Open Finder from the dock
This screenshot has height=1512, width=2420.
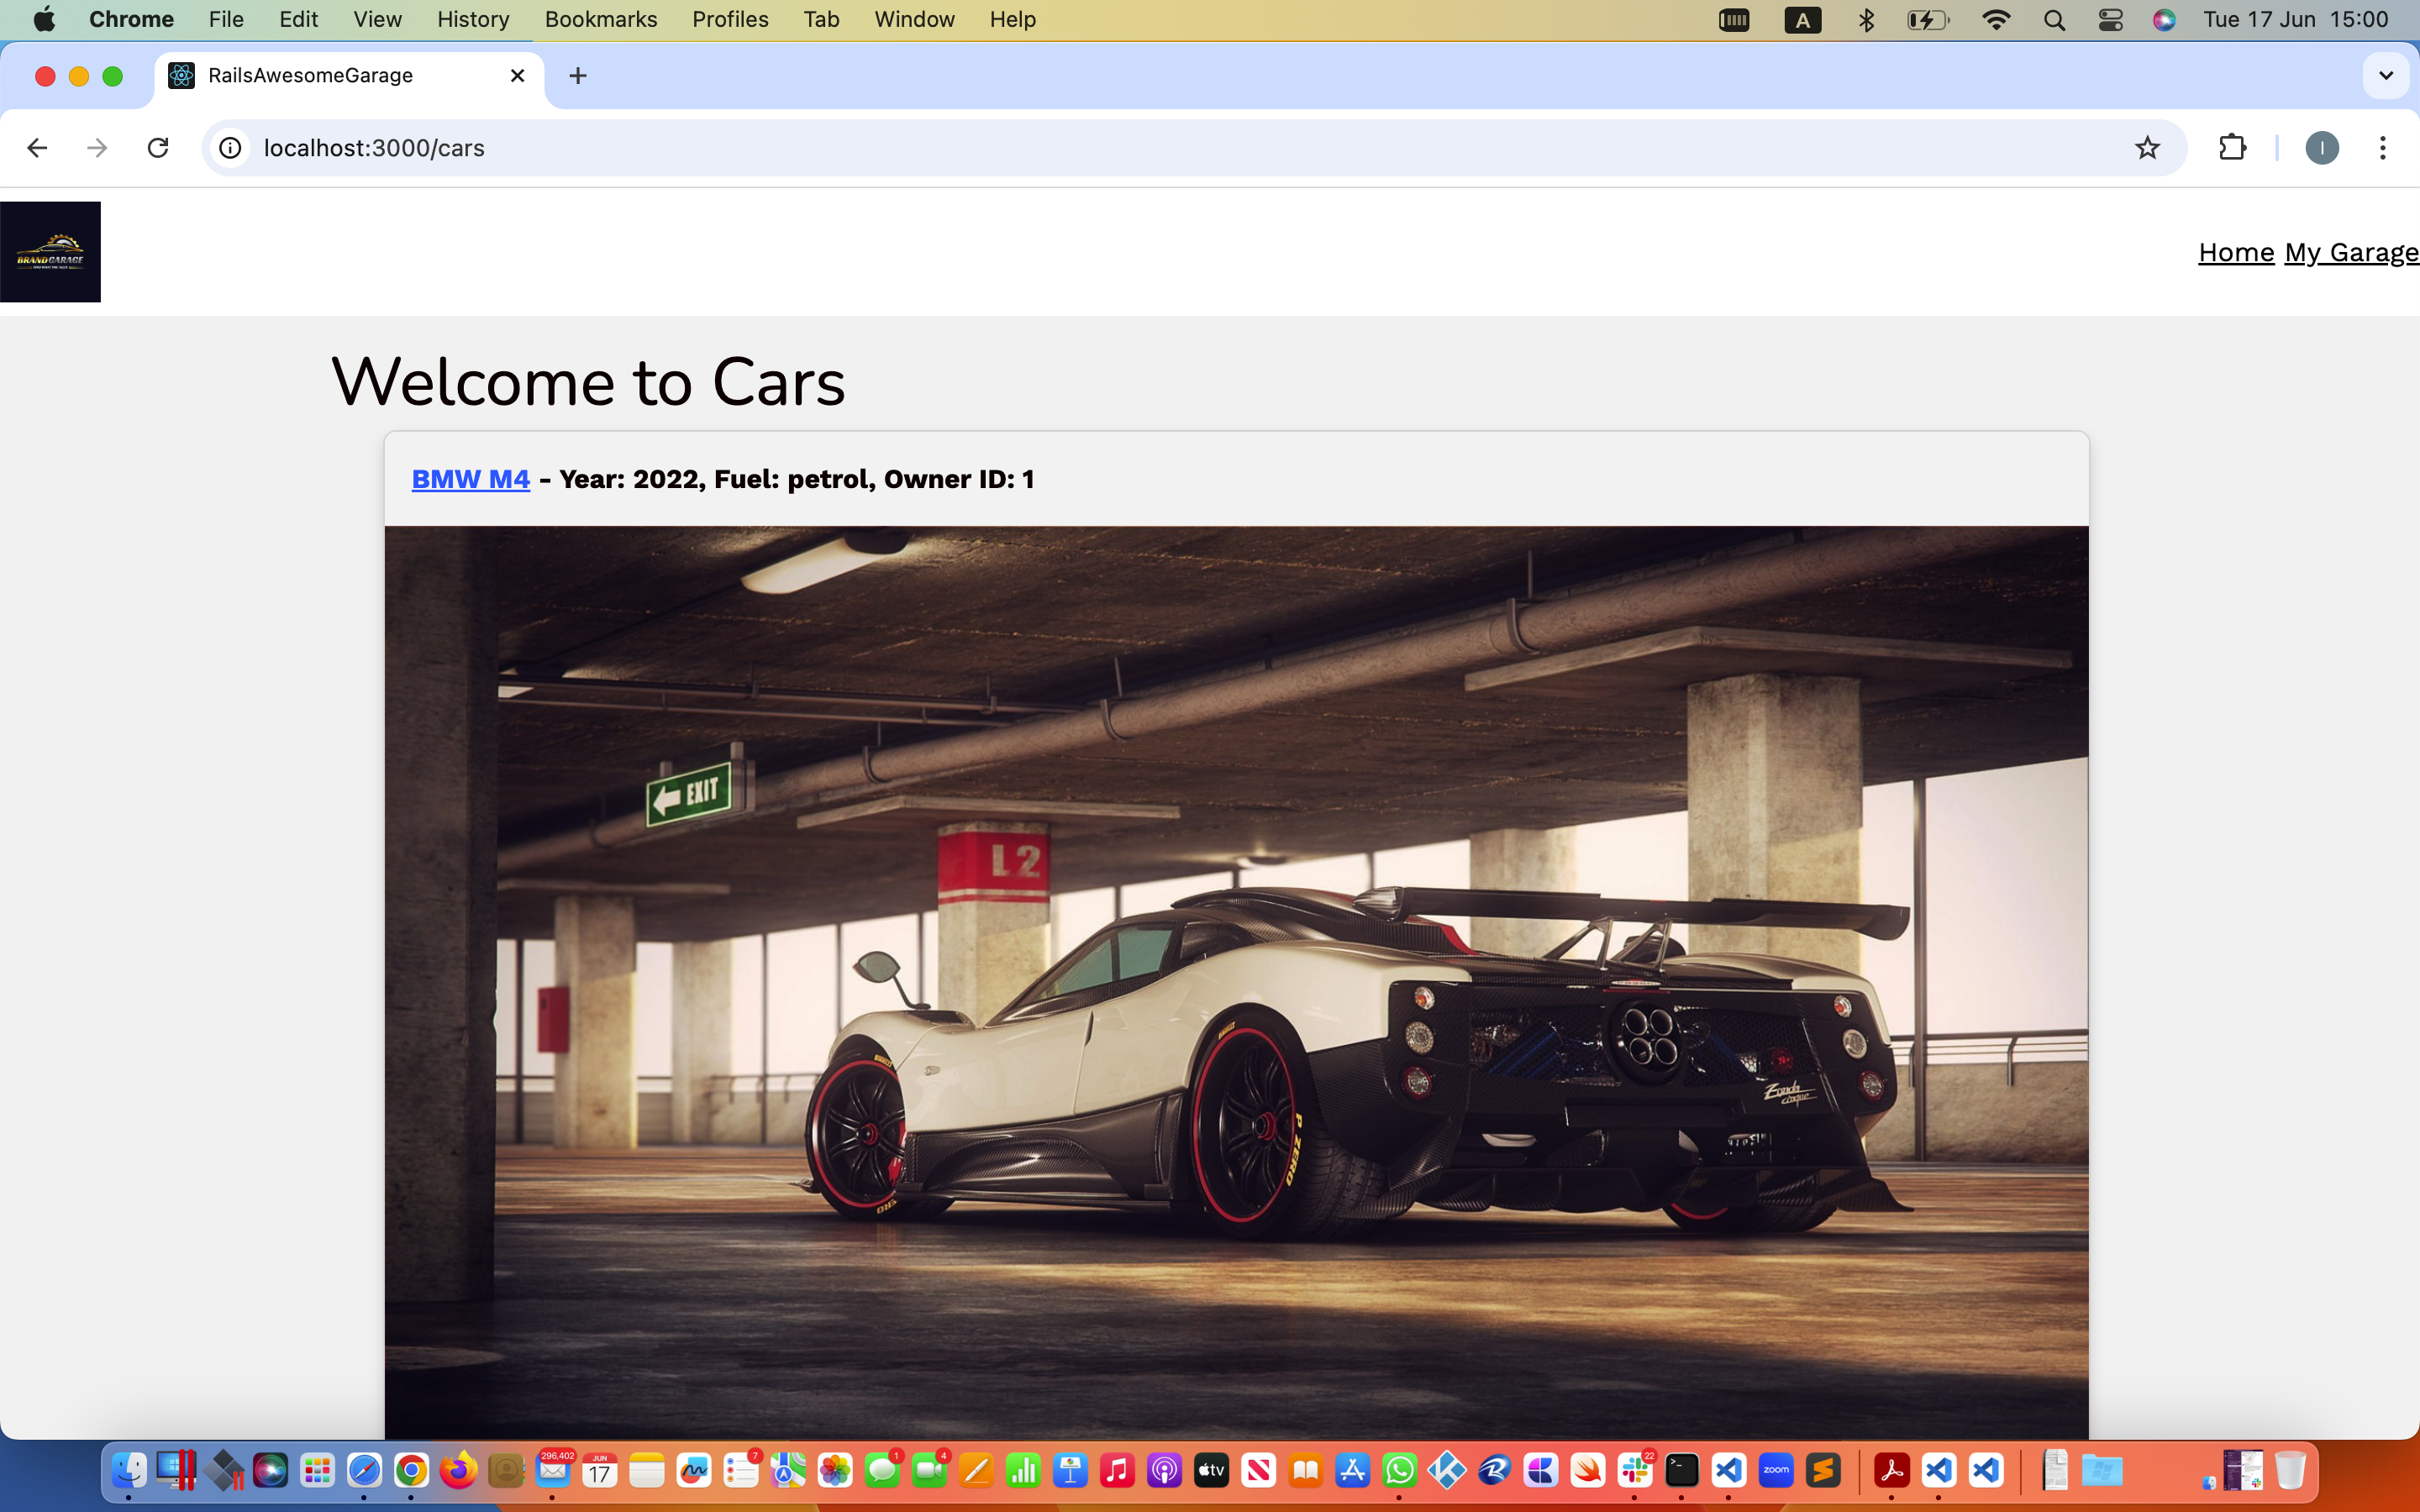click(129, 1470)
